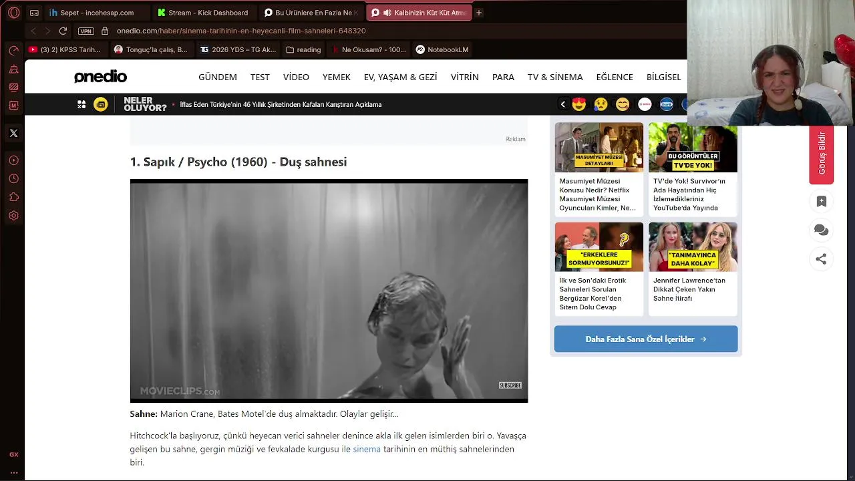Image resolution: width=855 pixels, height=481 pixels.
Task: Click Daha Fazla Sana Özel İçerikler button
Action: coord(646,339)
